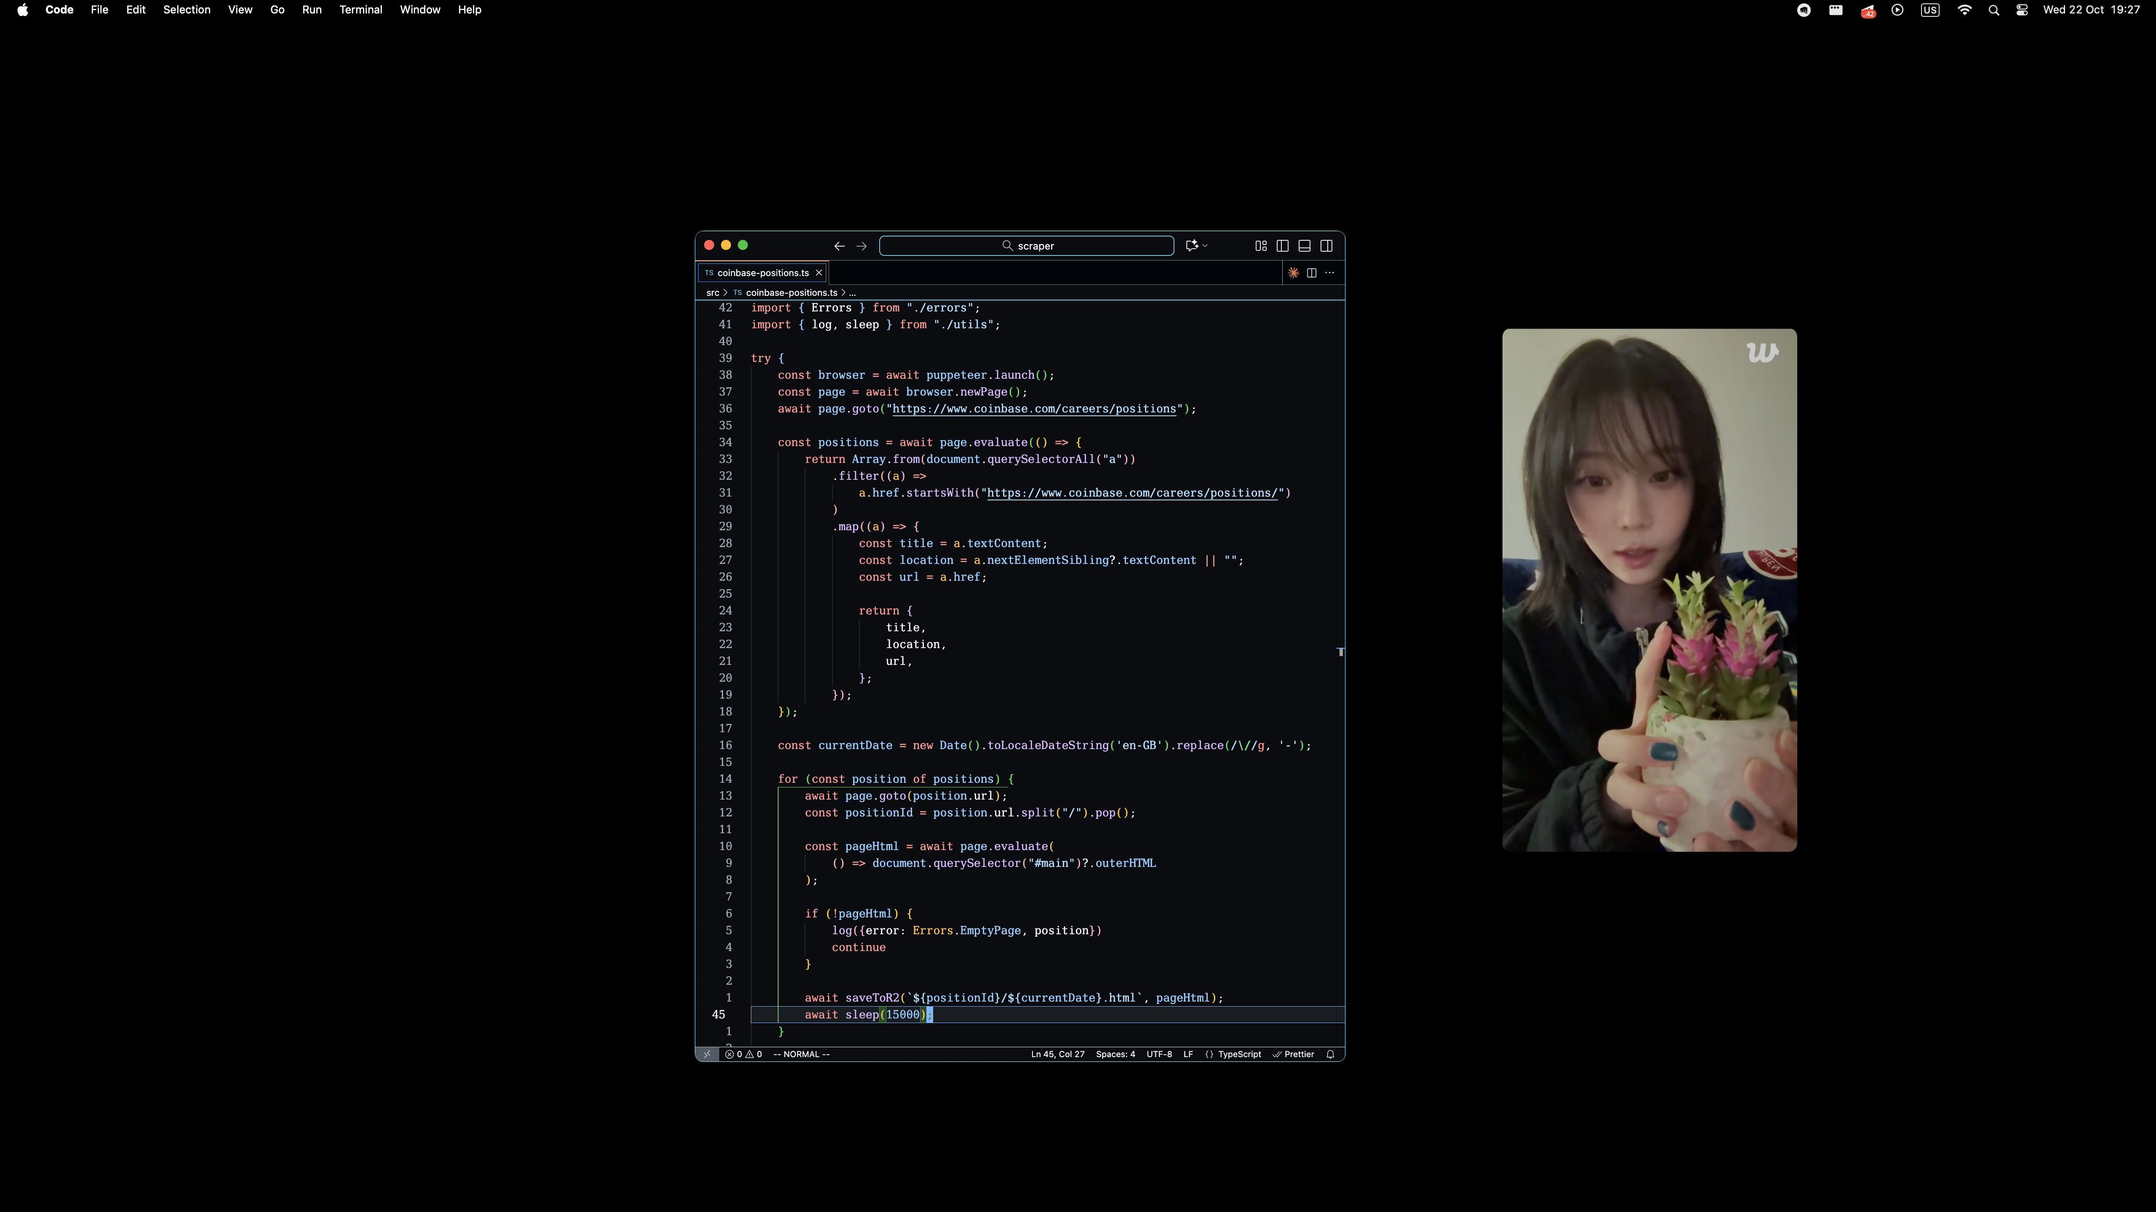Viewport: 2156px width, 1212px height.
Task: Click the notifications bell in status bar
Action: pos(1330,1054)
